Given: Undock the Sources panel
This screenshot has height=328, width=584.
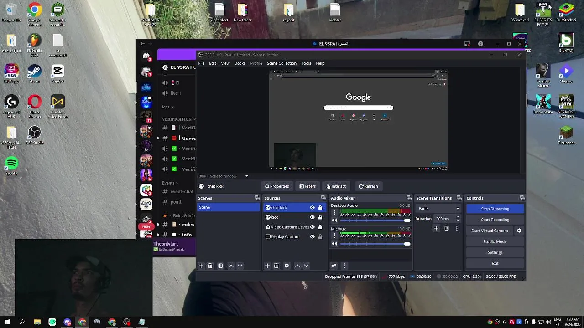Looking at the screenshot, I should [323, 198].
